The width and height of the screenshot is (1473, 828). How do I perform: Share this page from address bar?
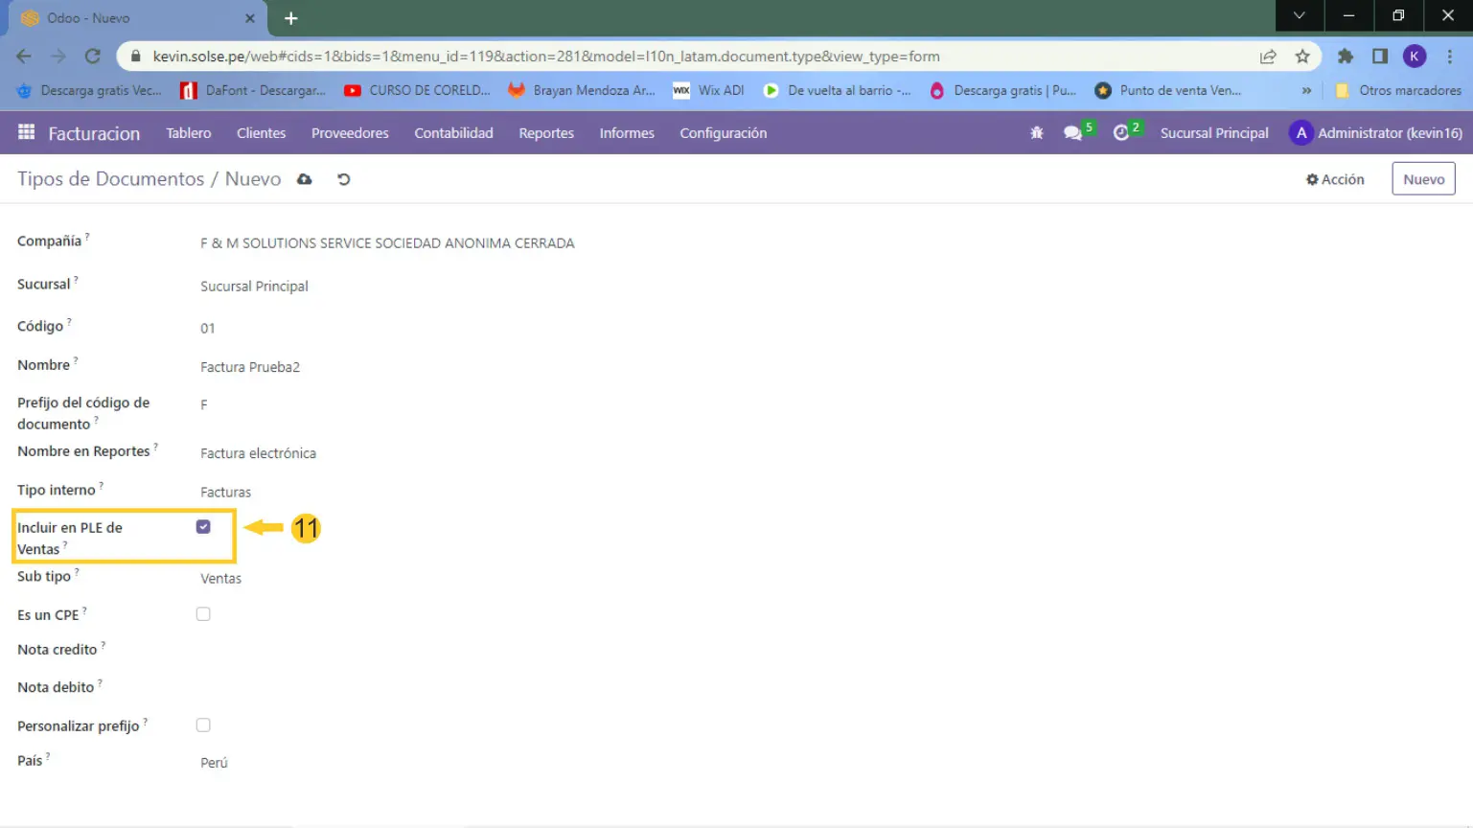[1268, 57]
